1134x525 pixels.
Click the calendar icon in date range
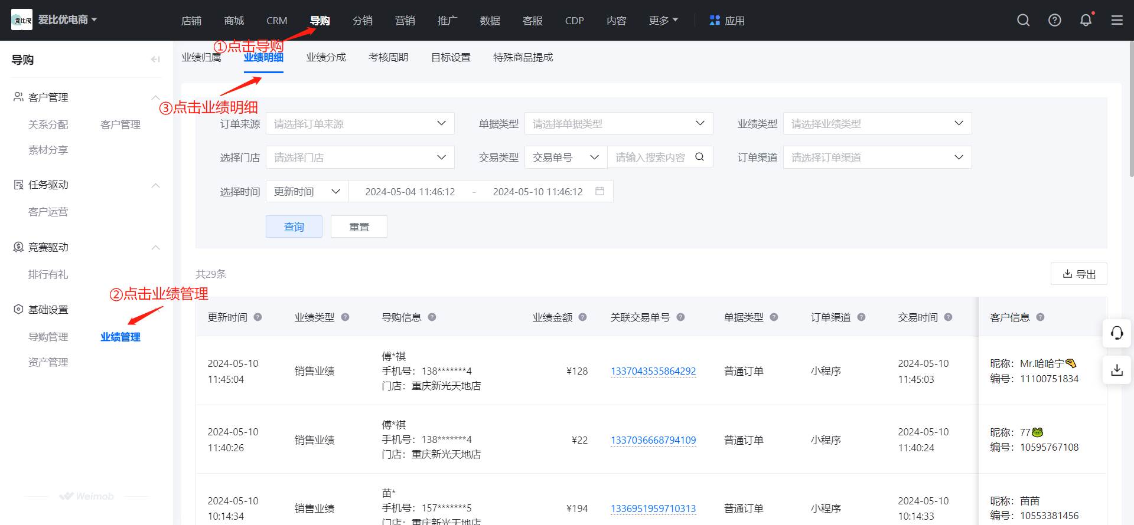click(x=599, y=191)
